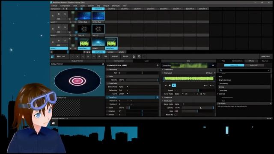Click Transform section pin icon

click(157, 97)
